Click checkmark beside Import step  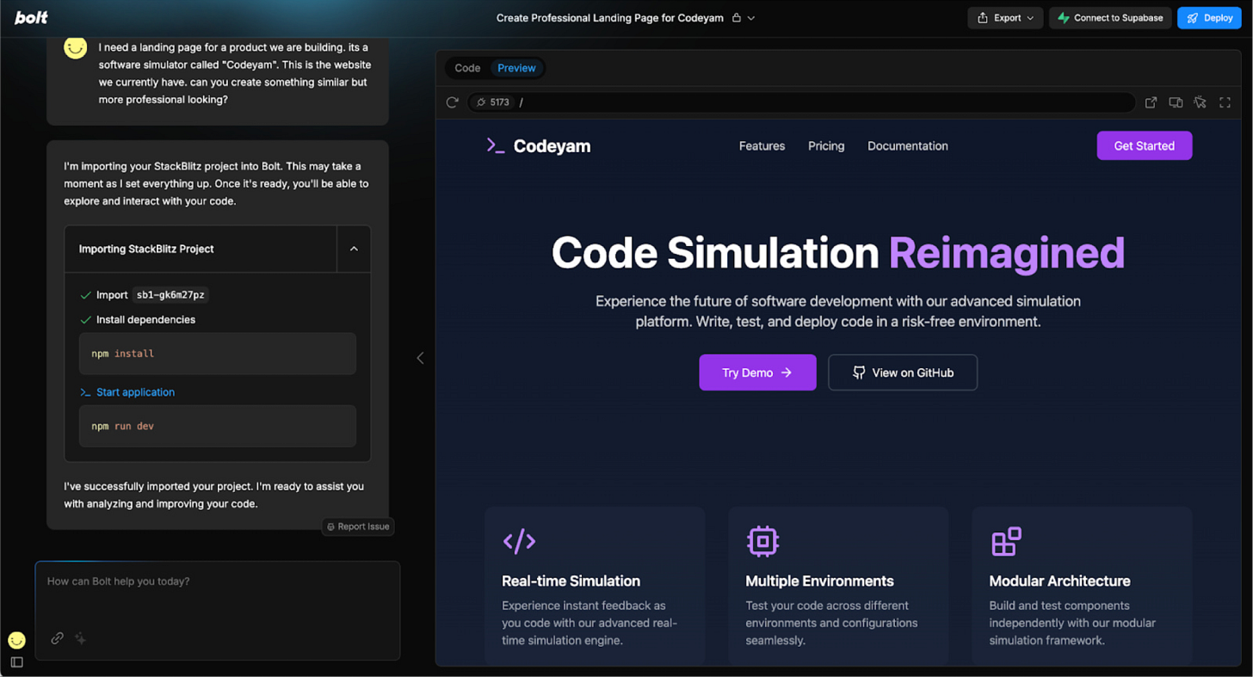[x=85, y=295]
